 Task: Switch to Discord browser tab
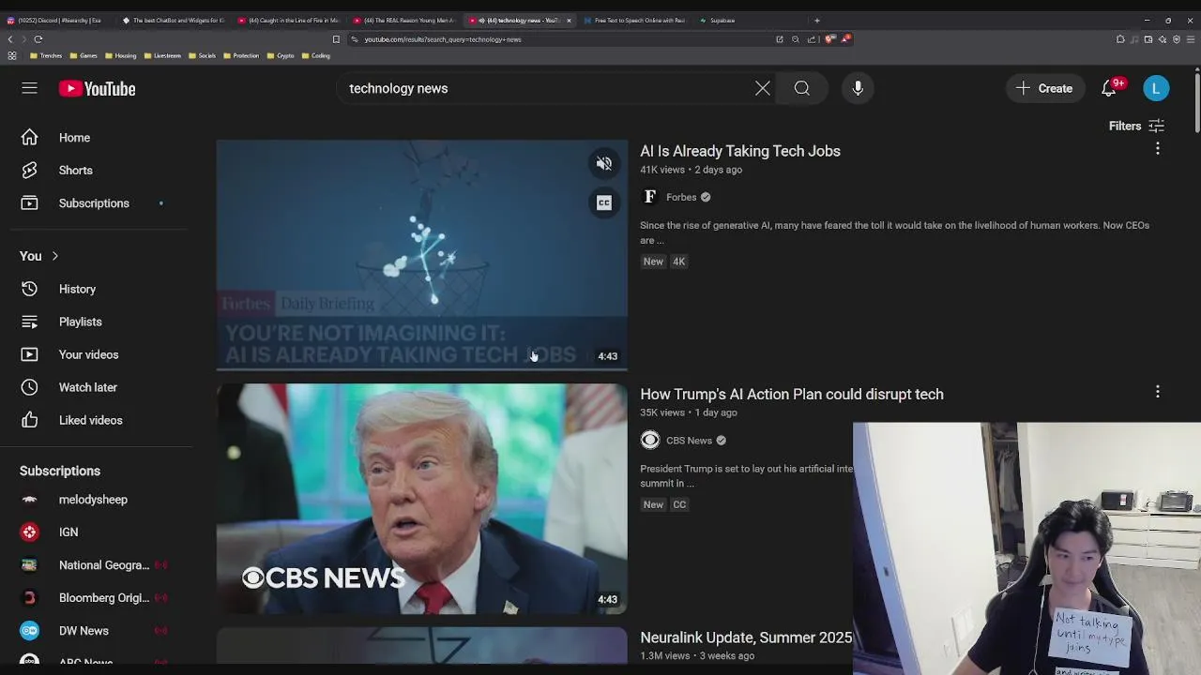click(x=56, y=21)
